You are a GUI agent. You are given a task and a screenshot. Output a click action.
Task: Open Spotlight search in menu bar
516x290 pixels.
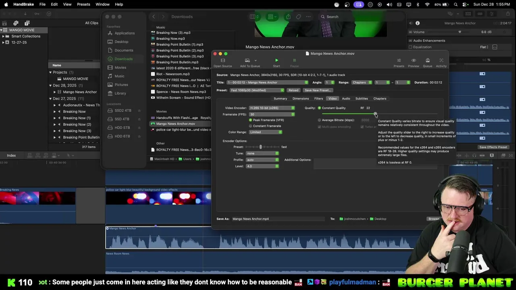(x=456, y=4)
